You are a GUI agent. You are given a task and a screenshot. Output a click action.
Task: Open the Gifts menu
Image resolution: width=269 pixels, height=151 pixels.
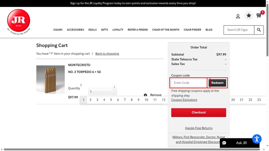(105, 30)
